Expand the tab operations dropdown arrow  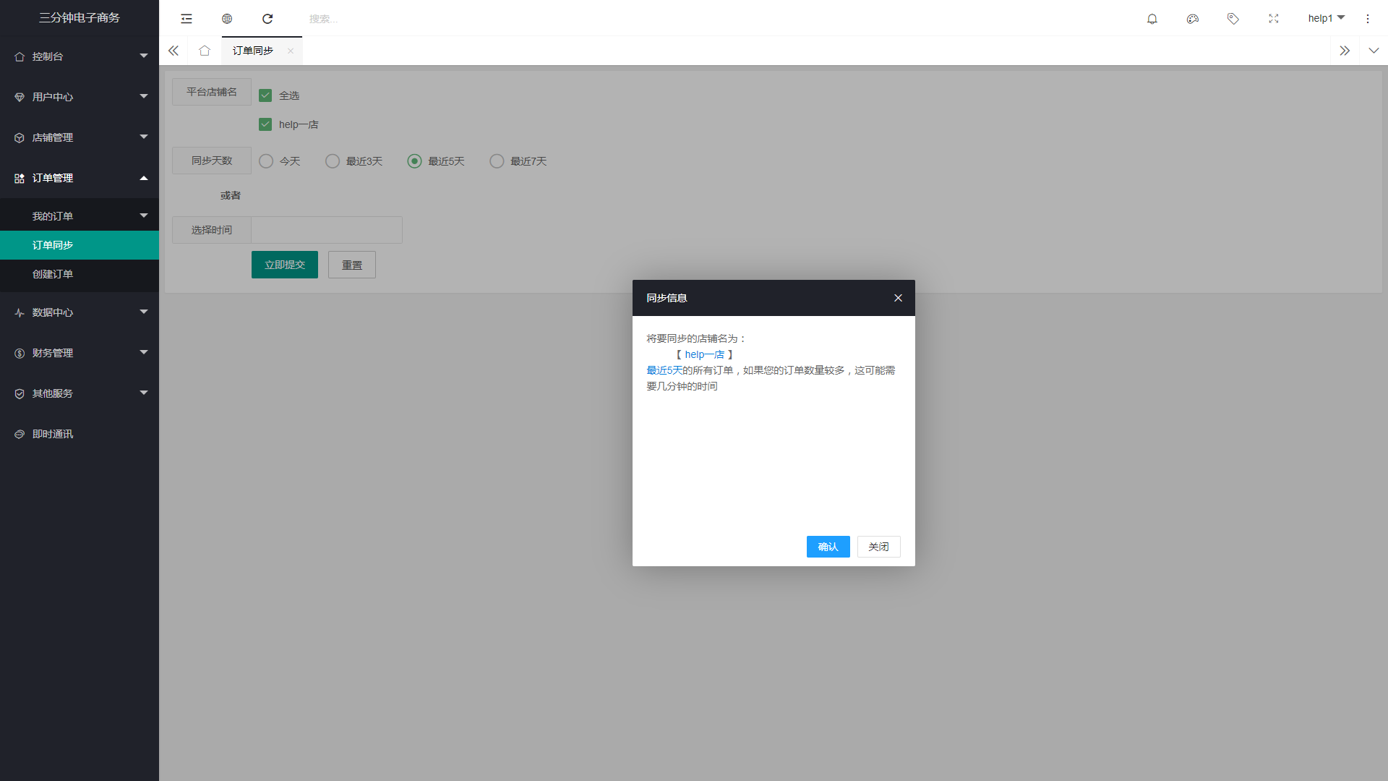pos(1374,51)
